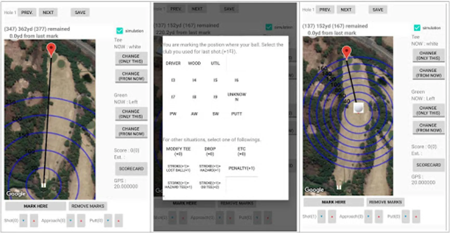Image resolution: width=450 pixels, height=233 pixels.
Task: Select the SW wedge
Action: point(215,114)
